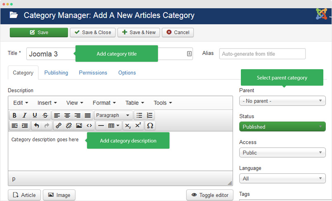
Task: Open the Status Published dropdown
Action: [x=282, y=126]
